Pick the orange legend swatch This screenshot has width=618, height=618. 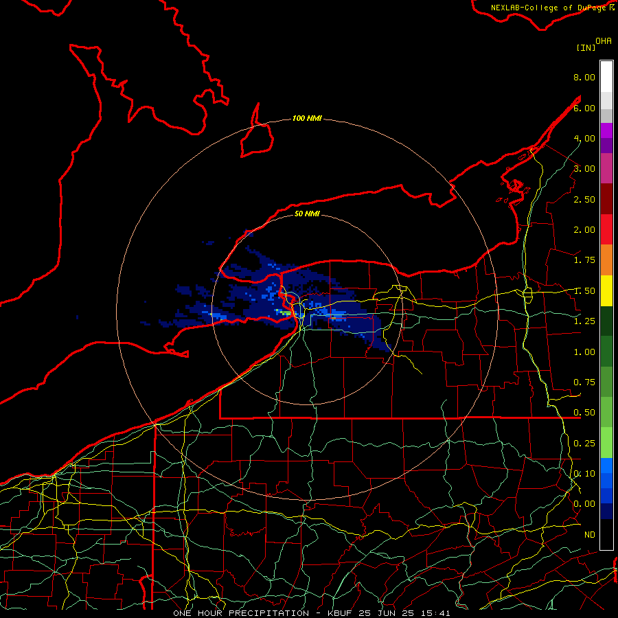point(606,260)
